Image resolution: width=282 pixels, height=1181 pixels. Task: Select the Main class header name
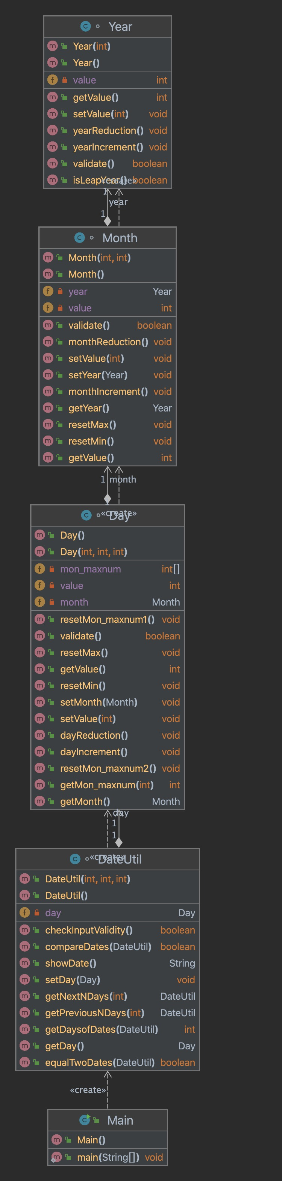(120, 1120)
